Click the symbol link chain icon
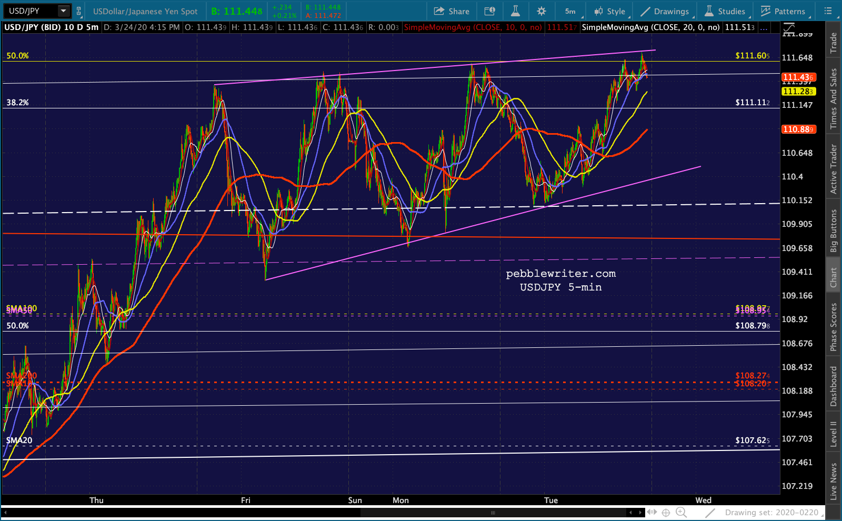The image size is (842, 521). point(79,11)
